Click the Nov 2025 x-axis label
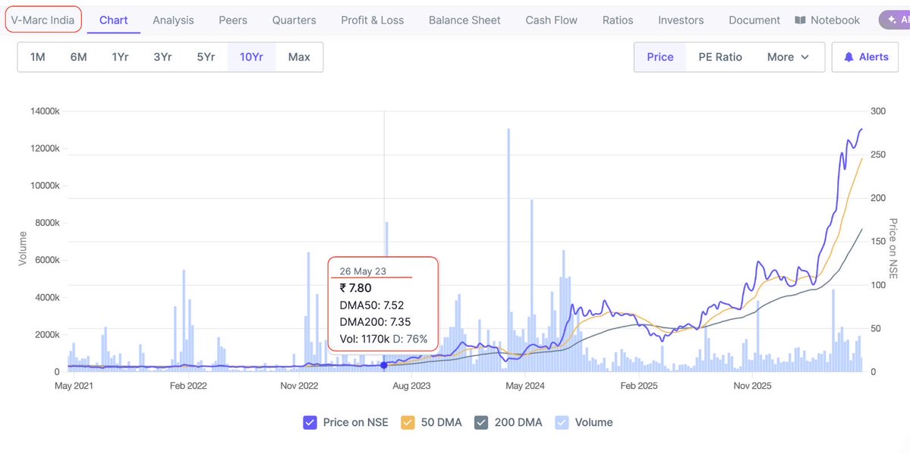 point(751,384)
